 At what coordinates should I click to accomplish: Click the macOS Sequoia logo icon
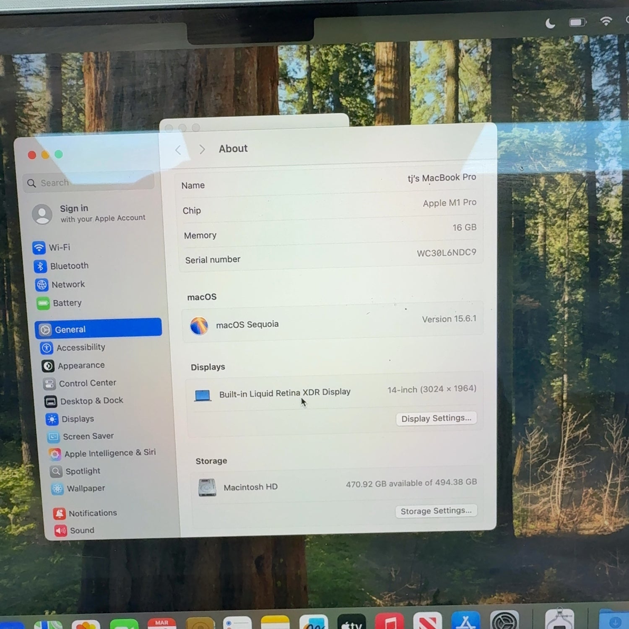pyautogui.click(x=199, y=326)
